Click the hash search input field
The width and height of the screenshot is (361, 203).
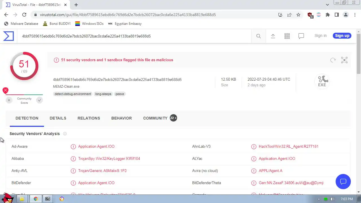134,36
